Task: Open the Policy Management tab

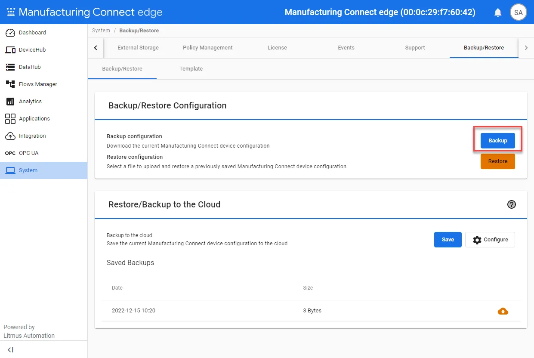Action: [x=208, y=48]
